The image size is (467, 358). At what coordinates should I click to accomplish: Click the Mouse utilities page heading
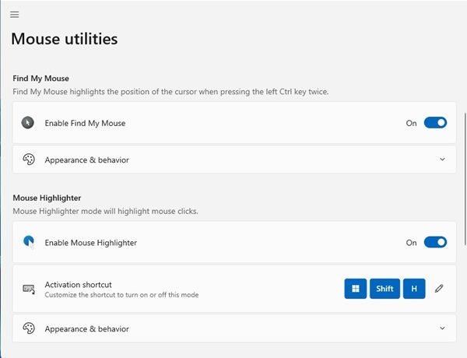pyautogui.click(x=64, y=38)
